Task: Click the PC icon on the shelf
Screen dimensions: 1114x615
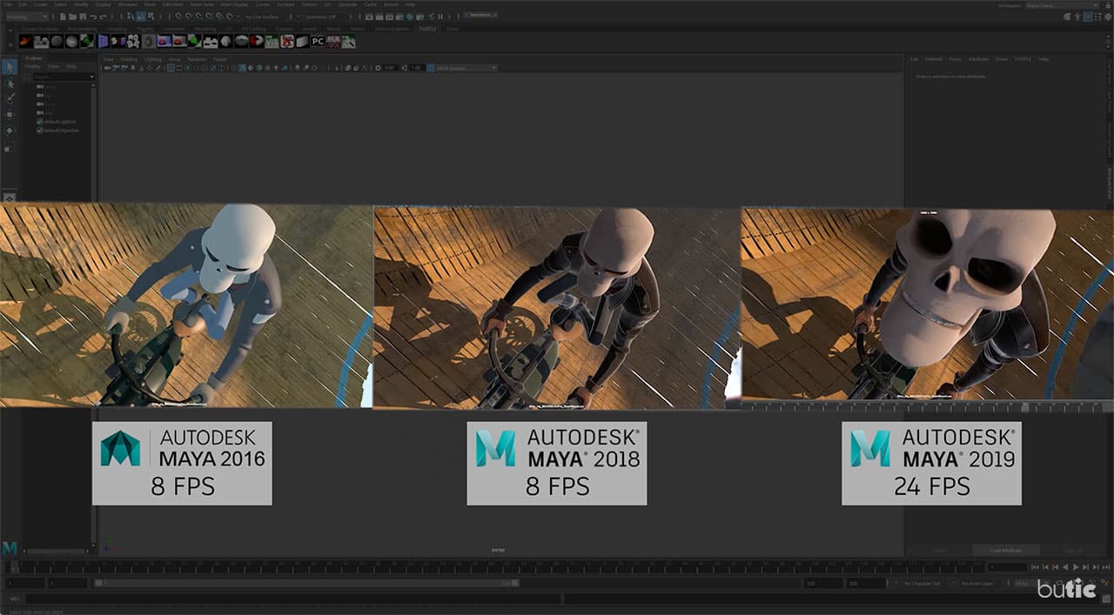Action: tap(317, 41)
